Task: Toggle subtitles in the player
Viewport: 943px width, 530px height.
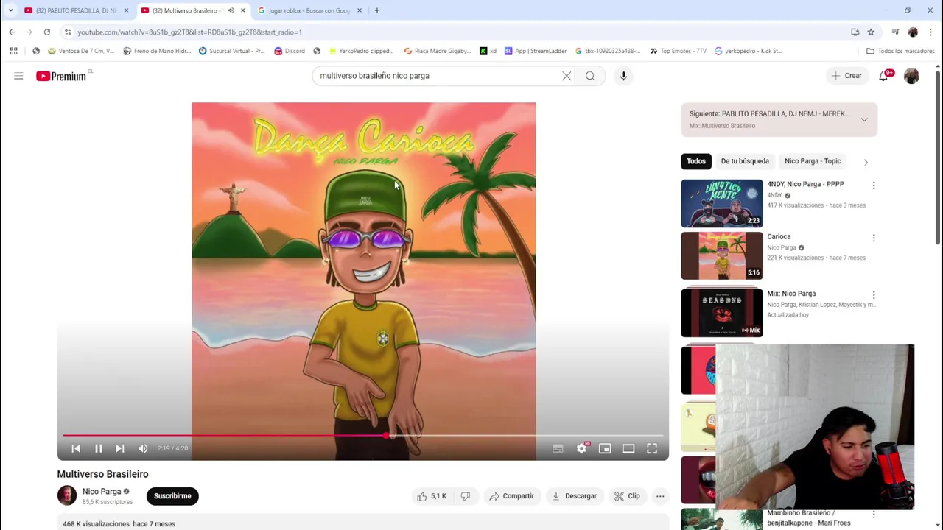Action: pos(558,448)
